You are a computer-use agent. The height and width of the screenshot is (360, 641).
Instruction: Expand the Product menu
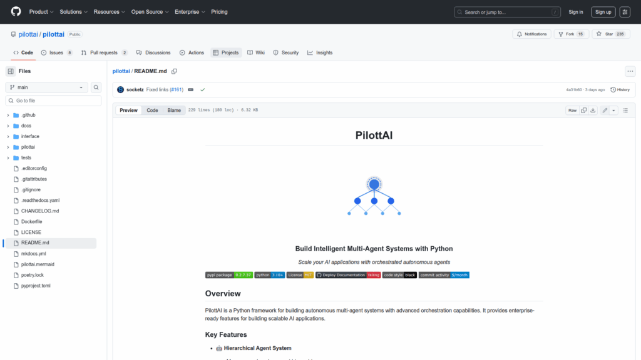tap(41, 12)
